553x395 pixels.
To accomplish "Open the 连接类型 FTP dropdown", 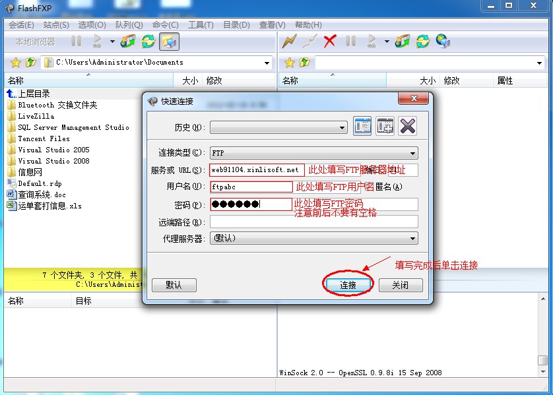I will [x=412, y=153].
